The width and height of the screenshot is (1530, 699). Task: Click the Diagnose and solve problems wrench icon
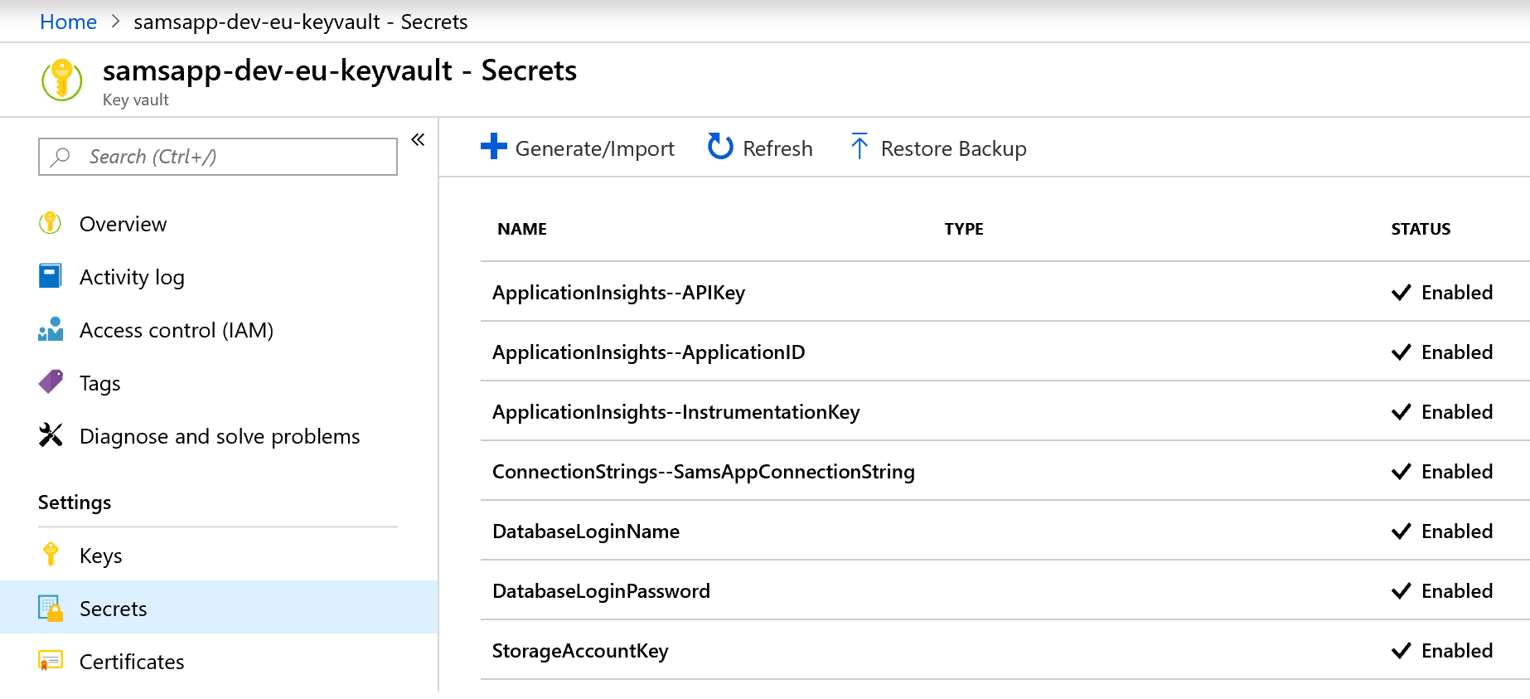point(51,435)
